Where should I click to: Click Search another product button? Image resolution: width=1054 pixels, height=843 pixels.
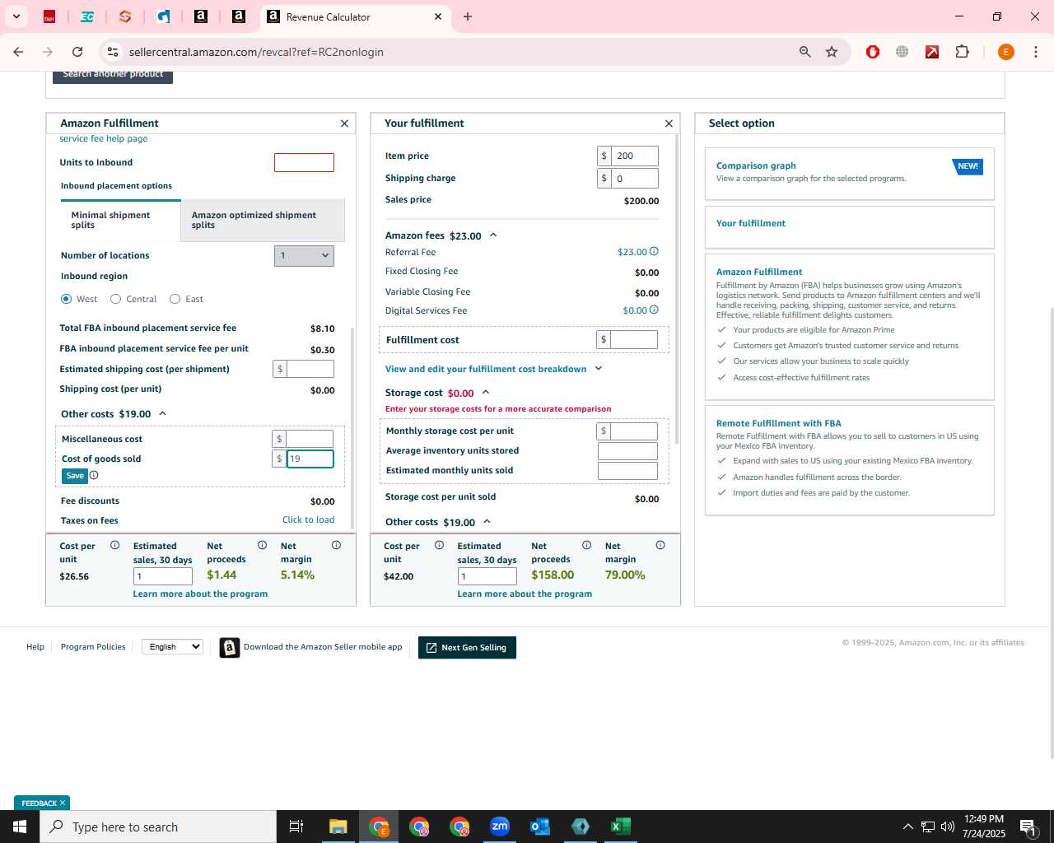click(113, 76)
